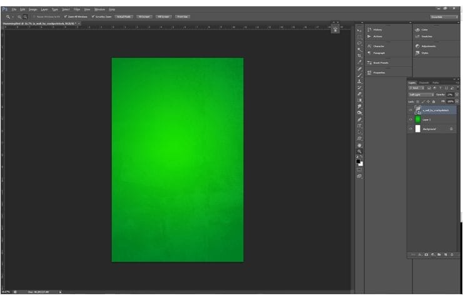Select the Hand tool
This screenshot has height=308, width=463.
tap(359, 146)
